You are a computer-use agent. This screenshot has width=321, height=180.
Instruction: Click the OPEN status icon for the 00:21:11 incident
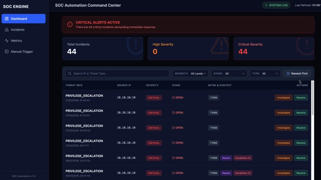point(173,143)
